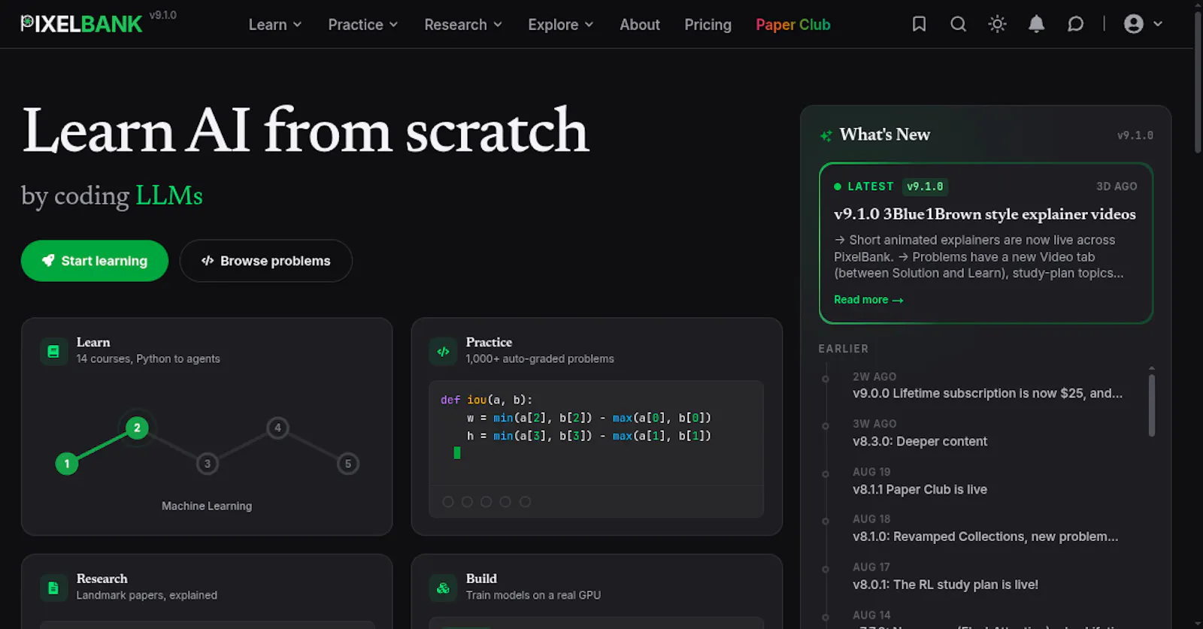Viewport: 1203px width, 629px height.
Task: Expand the Research dropdown menu
Action: [463, 25]
